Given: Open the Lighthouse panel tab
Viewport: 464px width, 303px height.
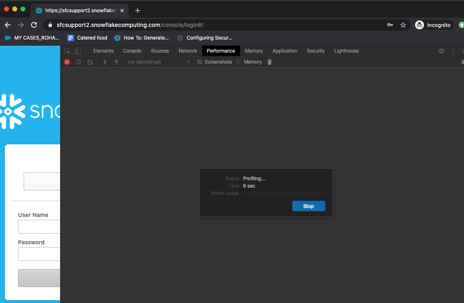Looking at the screenshot, I should [346, 51].
